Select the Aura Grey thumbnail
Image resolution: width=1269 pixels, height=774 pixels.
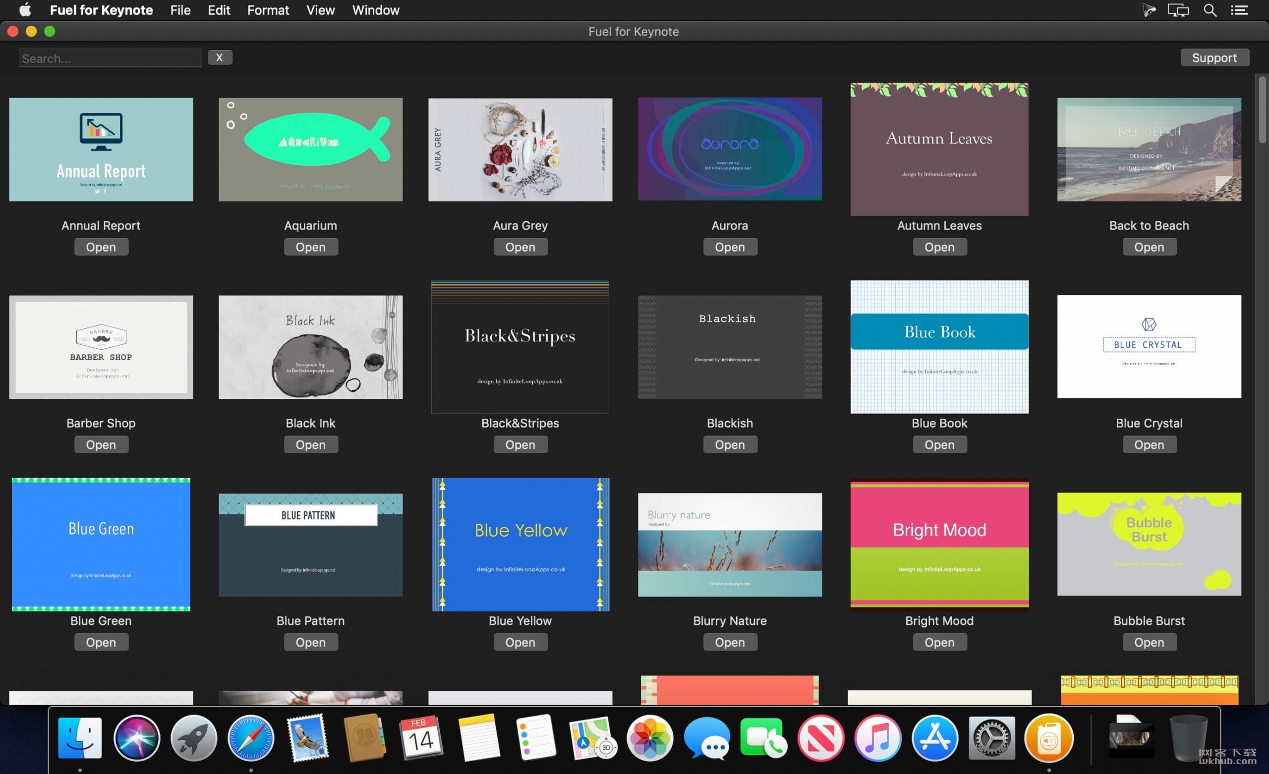coord(520,150)
